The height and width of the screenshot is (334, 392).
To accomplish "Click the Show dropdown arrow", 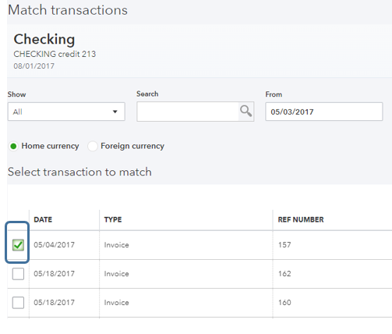I will 115,112.
